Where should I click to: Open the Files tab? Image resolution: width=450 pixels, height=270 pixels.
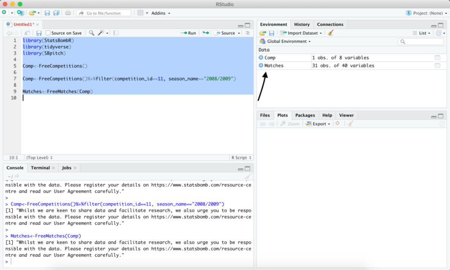click(x=265, y=115)
